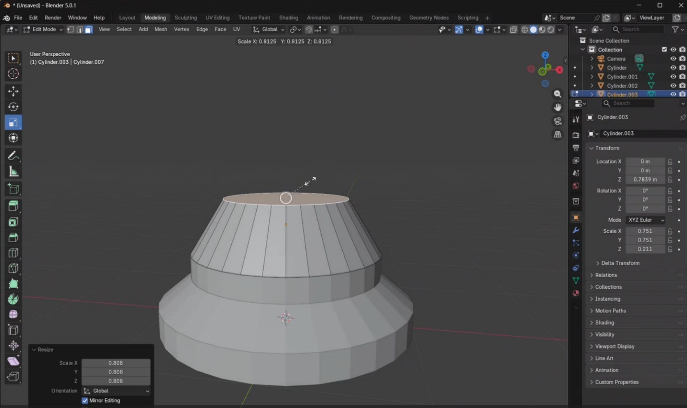Viewport: 687px width, 408px height.
Task: Open the rotation Mode dropdown showing XYZ Euler
Action: (x=645, y=220)
